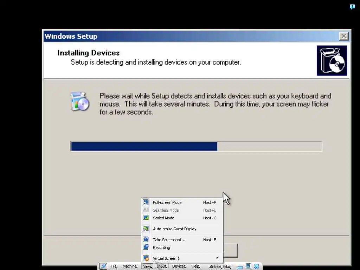Click the Take Screenshot camera icon
The height and width of the screenshot is (270, 360).
pos(146,239)
